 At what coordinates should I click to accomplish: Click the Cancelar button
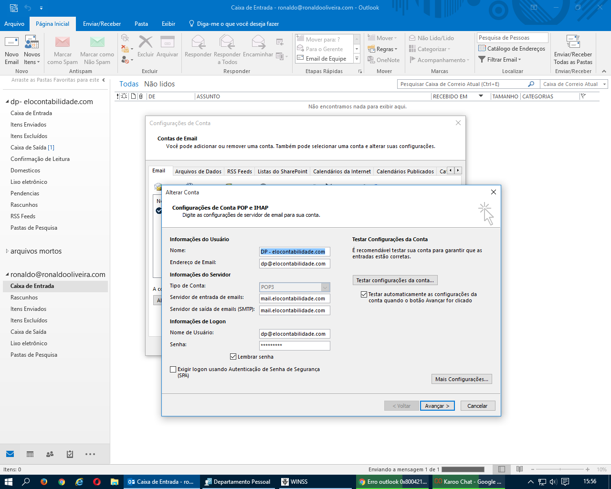point(477,406)
